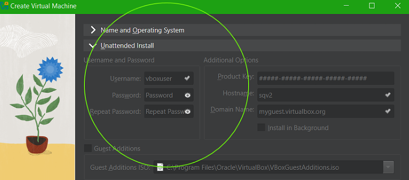
Task: Click the Domain Name label
Action: tap(232, 110)
